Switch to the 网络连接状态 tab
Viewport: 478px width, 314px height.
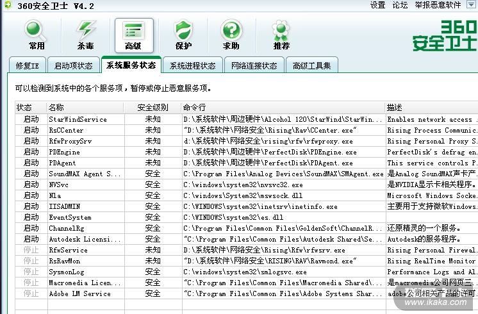pos(254,65)
